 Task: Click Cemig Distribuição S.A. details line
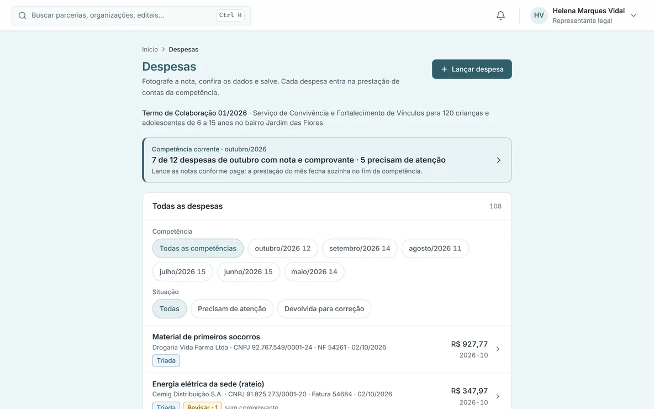(x=272, y=394)
